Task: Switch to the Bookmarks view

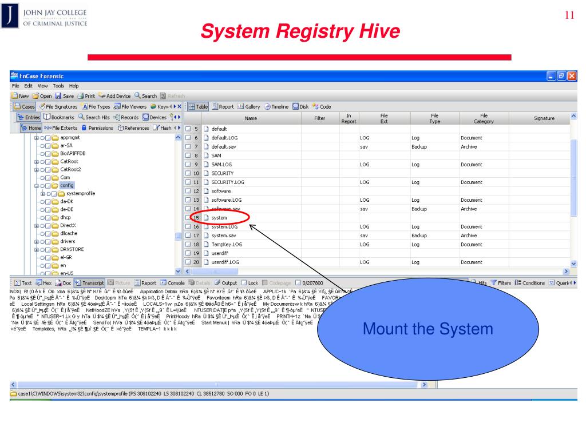Action: (59, 117)
